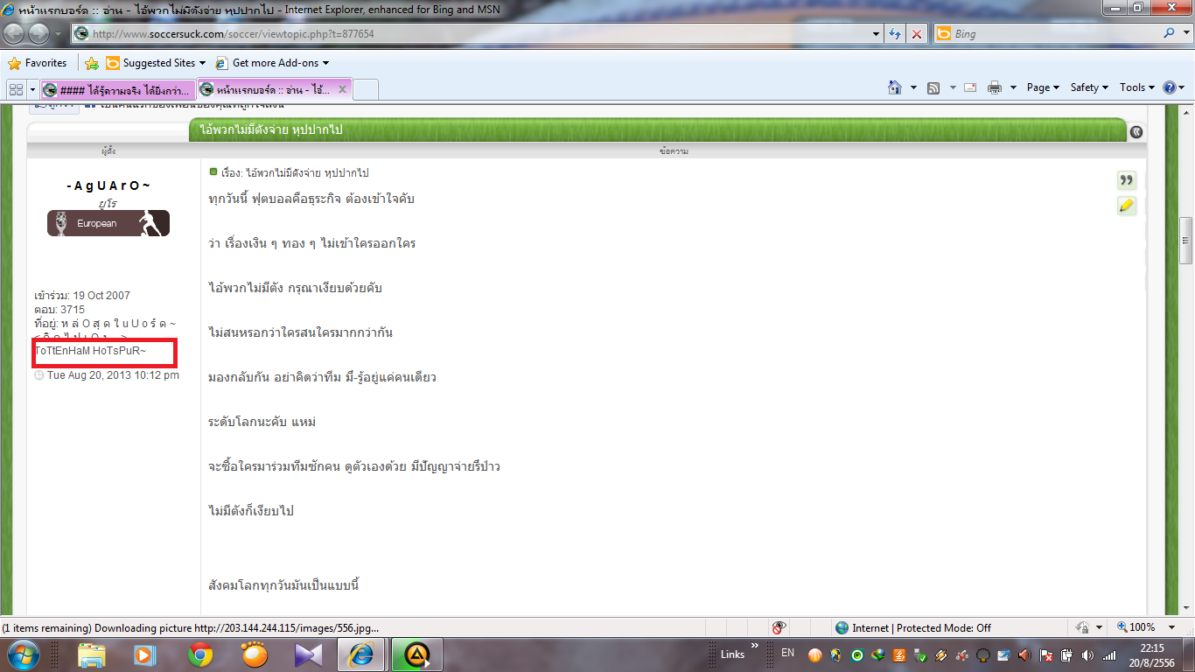The height and width of the screenshot is (672, 1195).
Task: Expand the Suggested Sites dropdown arrow
Action: (203, 63)
